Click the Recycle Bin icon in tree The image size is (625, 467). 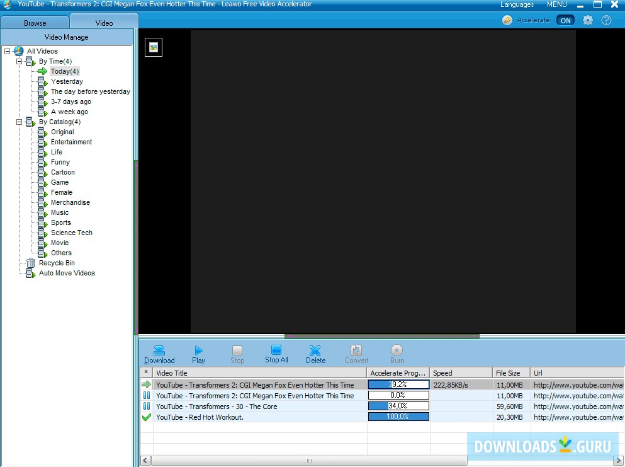coord(31,263)
